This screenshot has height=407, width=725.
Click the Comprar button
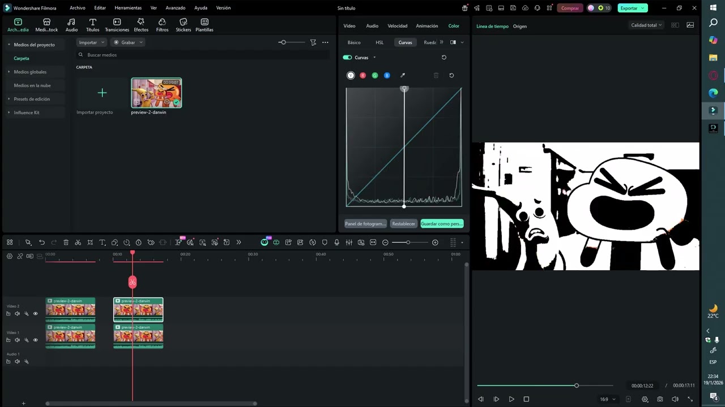coord(570,8)
